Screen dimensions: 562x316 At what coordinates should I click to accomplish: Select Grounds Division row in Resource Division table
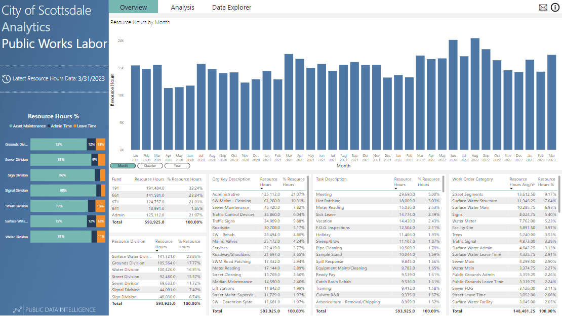[156, 263]
